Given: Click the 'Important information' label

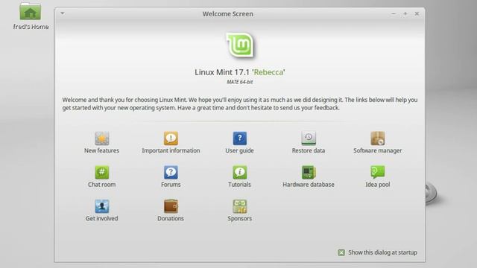Looking at the screenshot, I should click(x=171, y=150).
